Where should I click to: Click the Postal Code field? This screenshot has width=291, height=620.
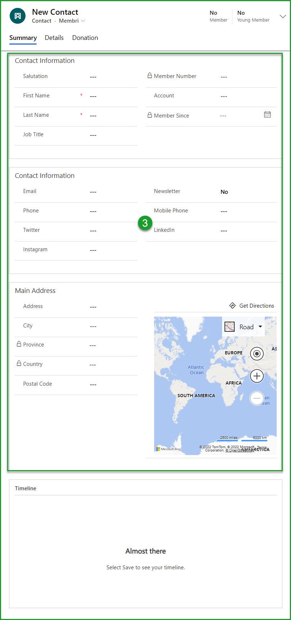(111, 385)
